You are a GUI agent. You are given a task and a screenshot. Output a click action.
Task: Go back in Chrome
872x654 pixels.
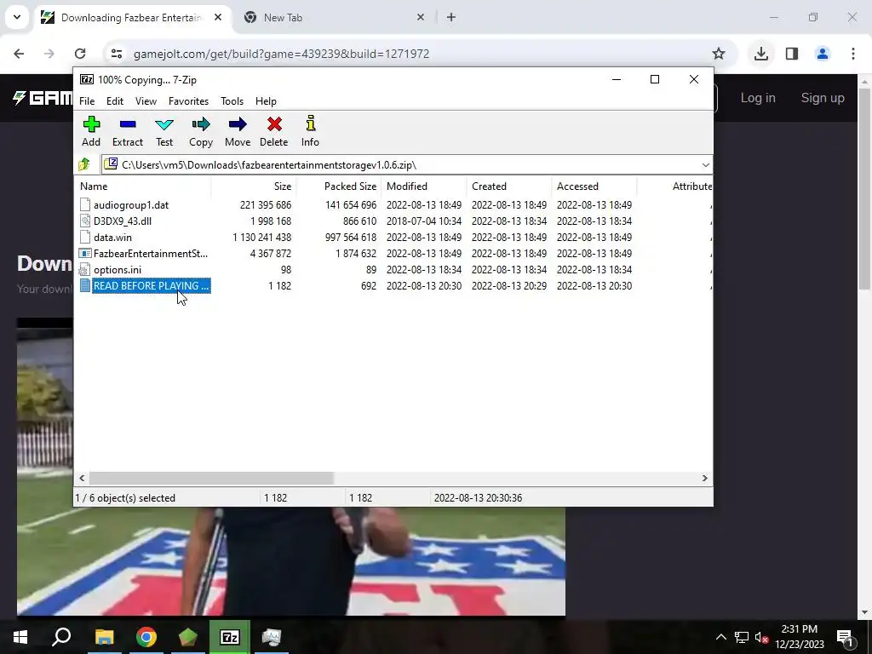pyautogui.click(x=19, y=54)
